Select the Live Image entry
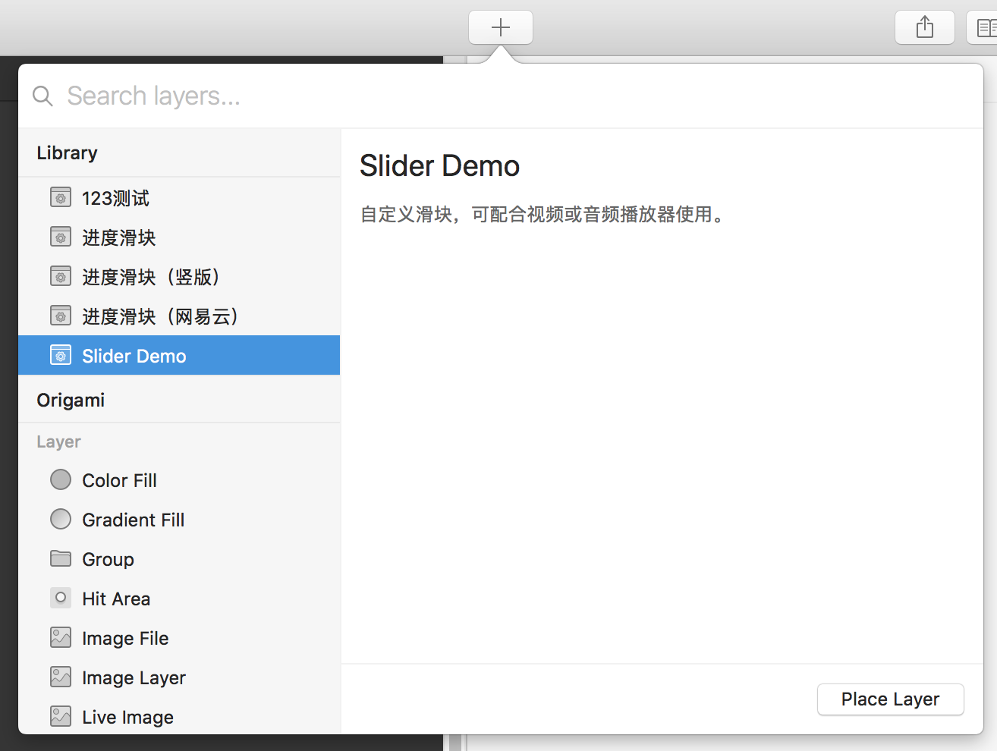The width and height of the screenshot is (997, 751). (127, 717)
